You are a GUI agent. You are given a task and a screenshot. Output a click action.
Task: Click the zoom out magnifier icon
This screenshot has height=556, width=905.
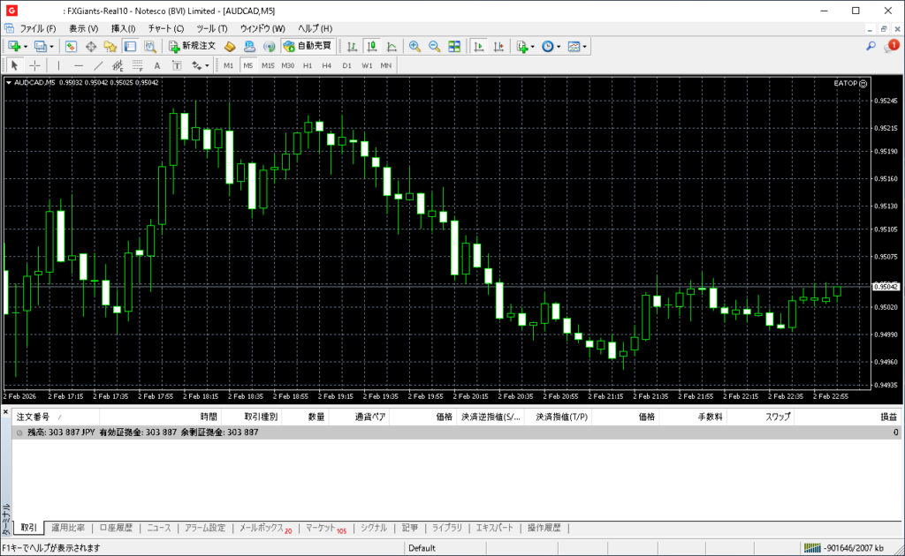click(x=435, y=46)
